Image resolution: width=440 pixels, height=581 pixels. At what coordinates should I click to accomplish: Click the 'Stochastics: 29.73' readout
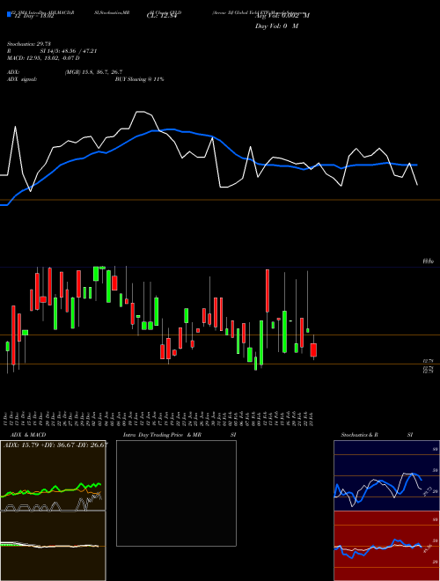pos(28,44)
